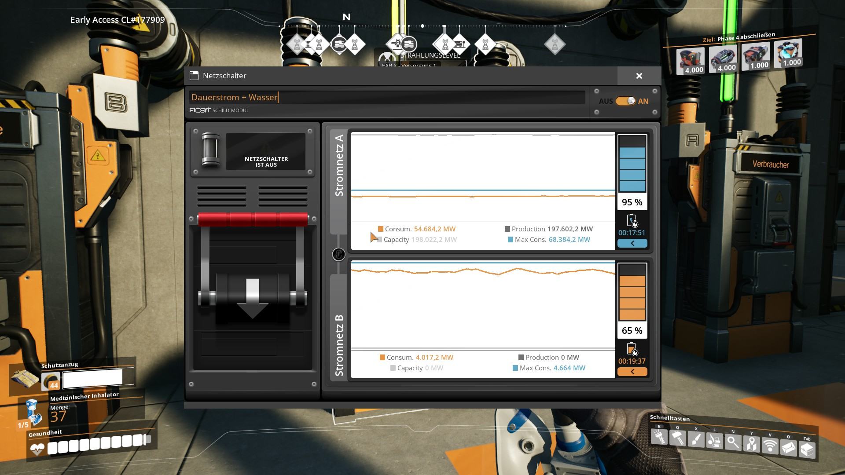Open the paintbrush customizer hotkey icon (X)
Image resolution: width=845 pixels, height=475 pixels.
point(696,440)
